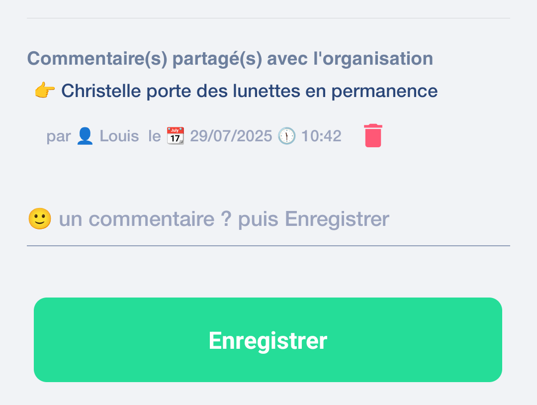537x405 pixels.
Task: Click the clock icon before 10:42
Action: tap(286, 136)
